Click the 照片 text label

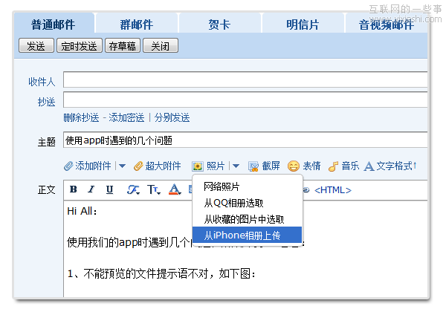216,166
